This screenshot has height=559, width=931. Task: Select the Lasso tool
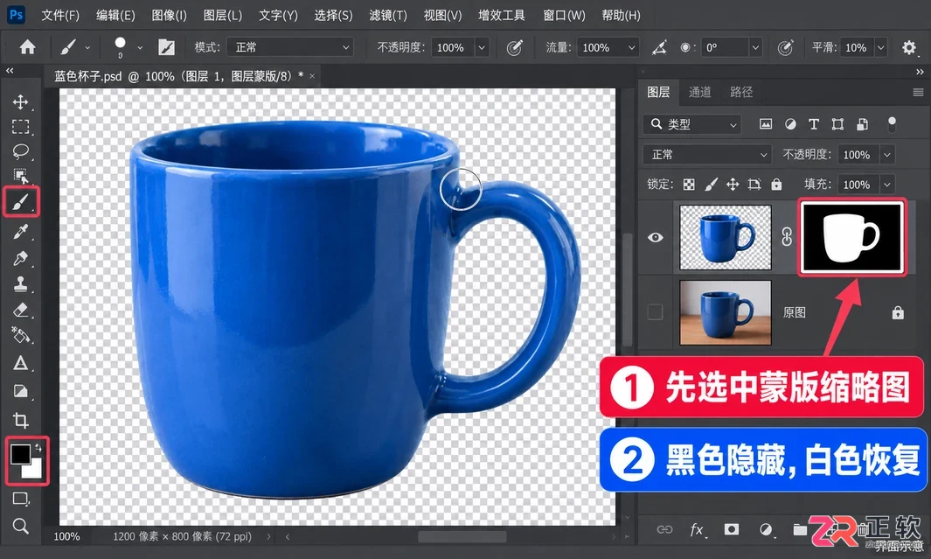[x=21, y=151]
